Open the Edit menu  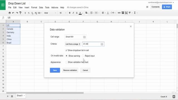15,7
